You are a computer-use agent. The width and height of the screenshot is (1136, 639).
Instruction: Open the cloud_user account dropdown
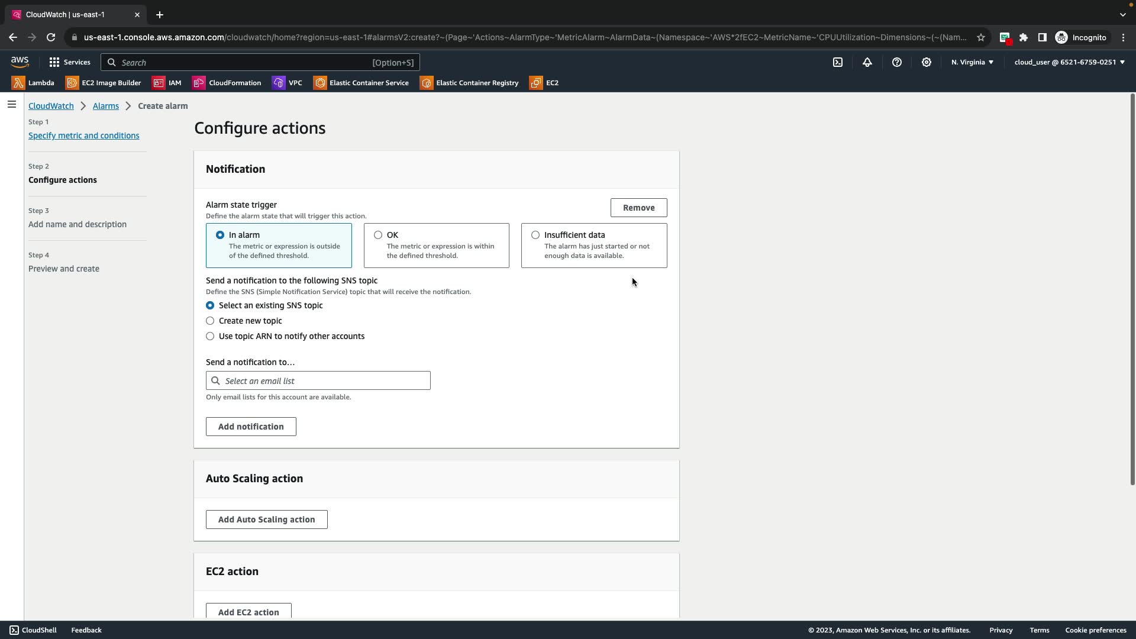[x=1069, y=62]
